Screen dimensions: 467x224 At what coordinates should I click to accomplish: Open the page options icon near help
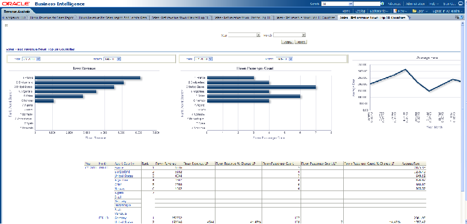pyautogui.click(x=457, y=18)
